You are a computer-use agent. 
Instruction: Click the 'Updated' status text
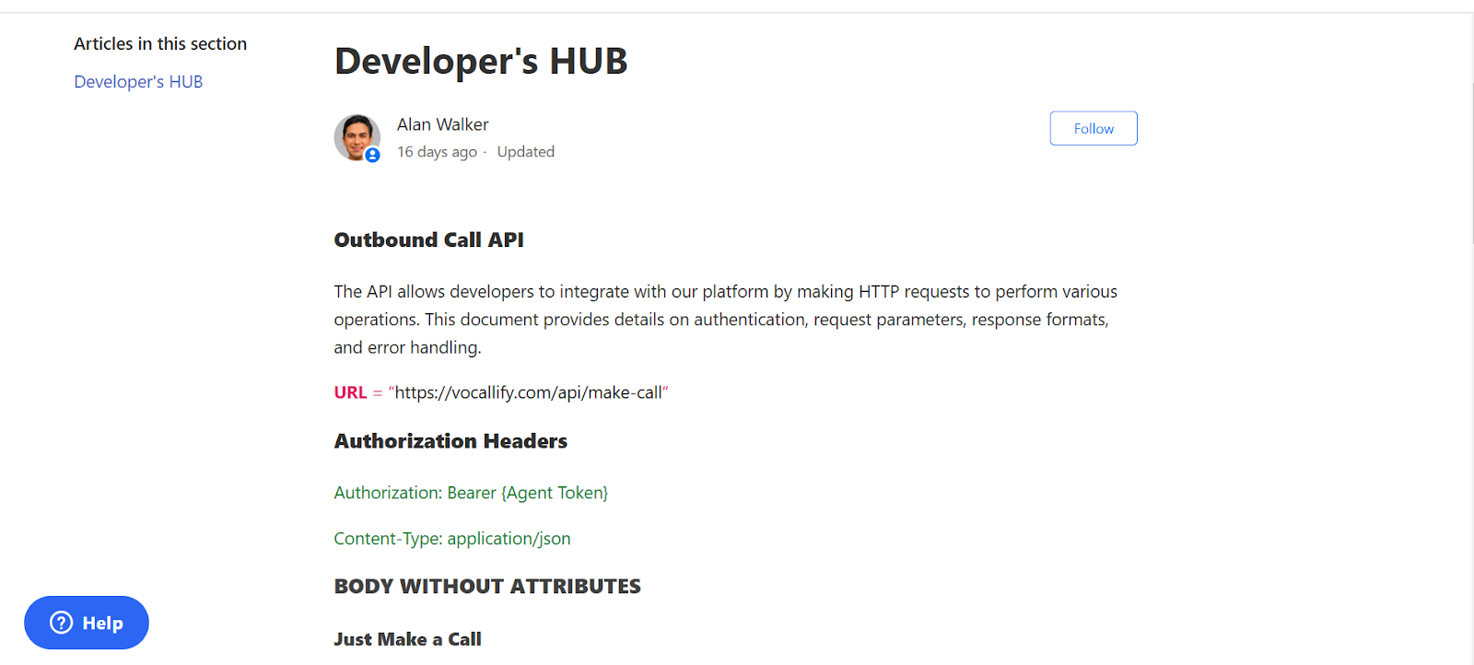pos(525,152)
